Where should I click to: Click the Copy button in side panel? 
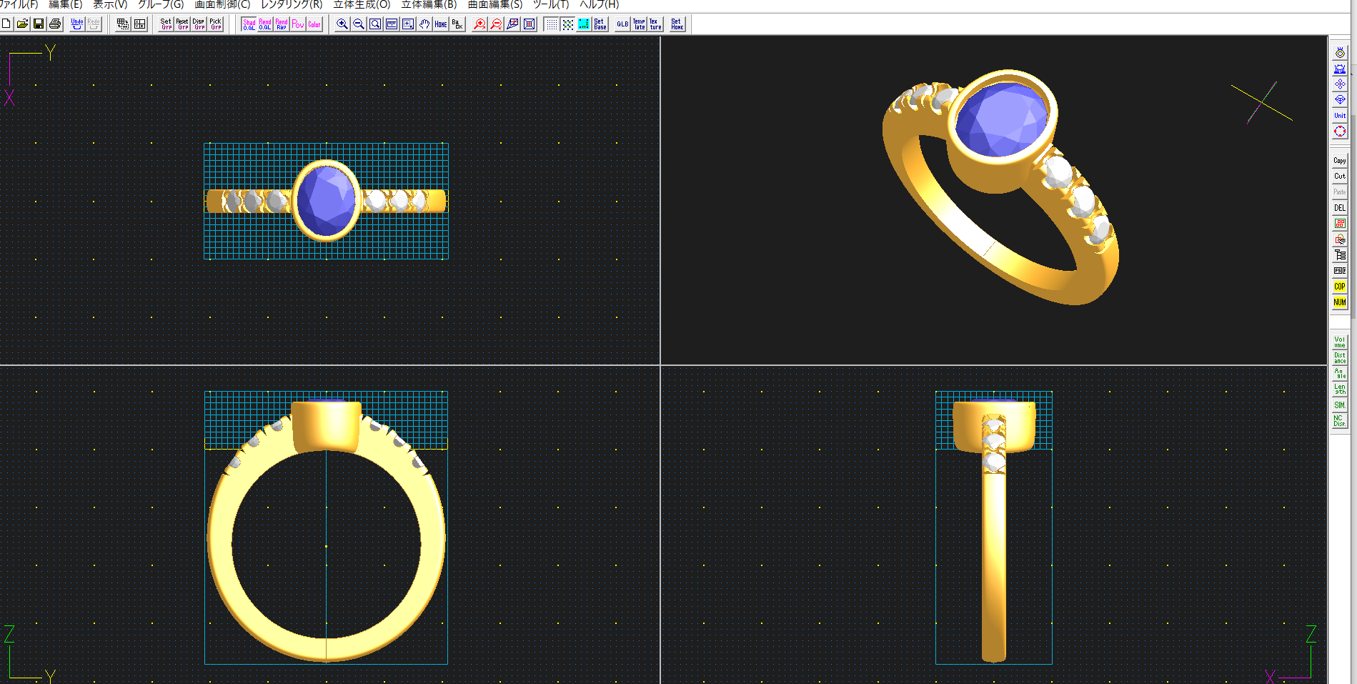1340,161
